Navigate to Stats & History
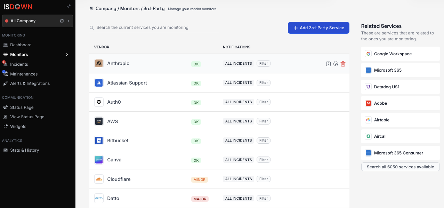The image size is (444, 208). tap(24, 150)
